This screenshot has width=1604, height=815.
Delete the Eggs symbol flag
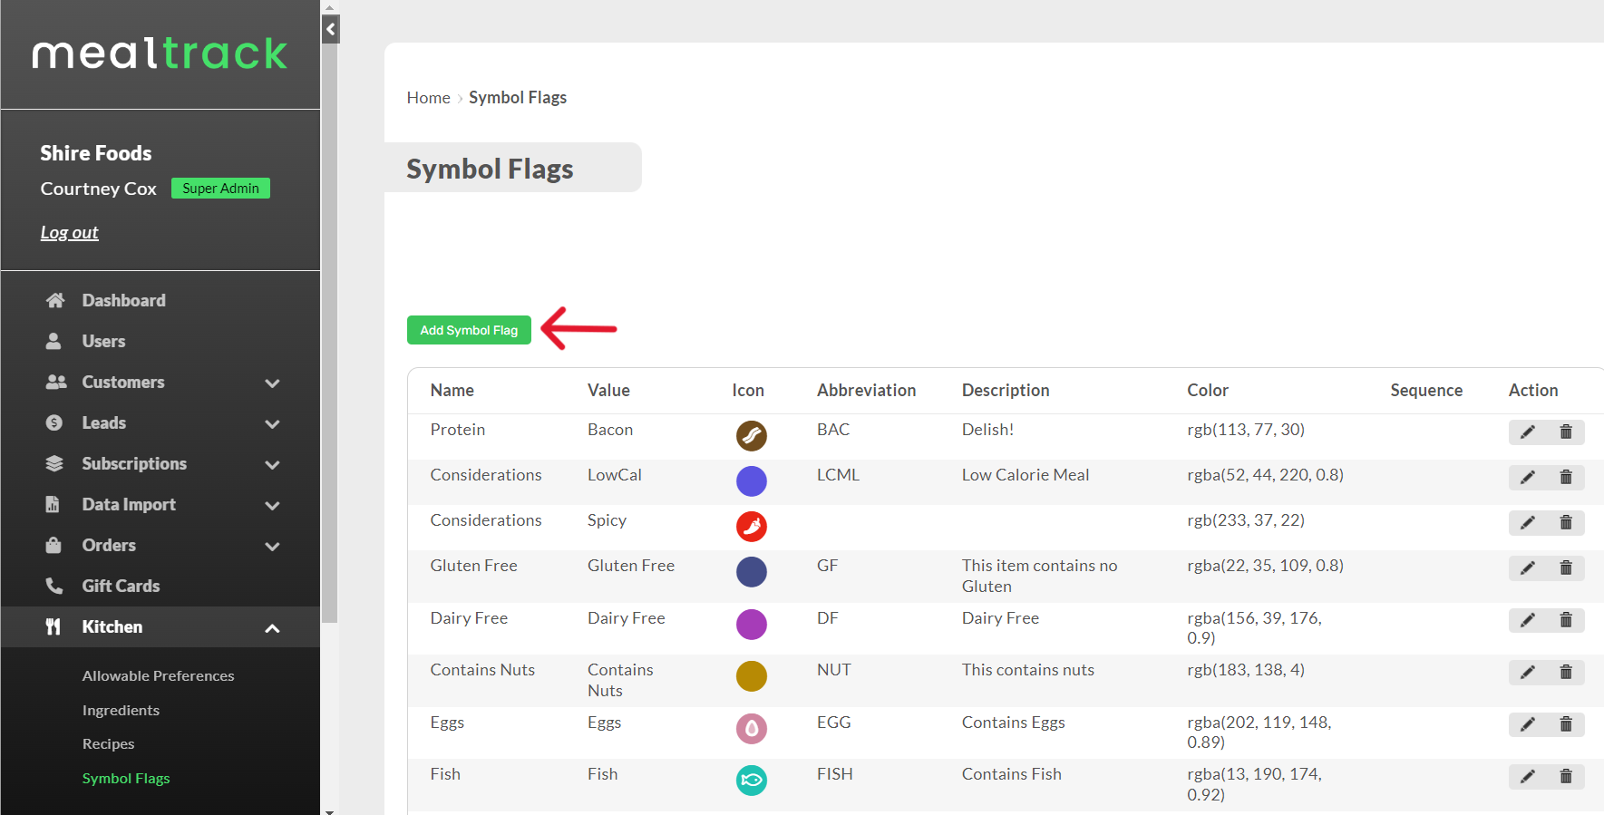click(1566, 725)
